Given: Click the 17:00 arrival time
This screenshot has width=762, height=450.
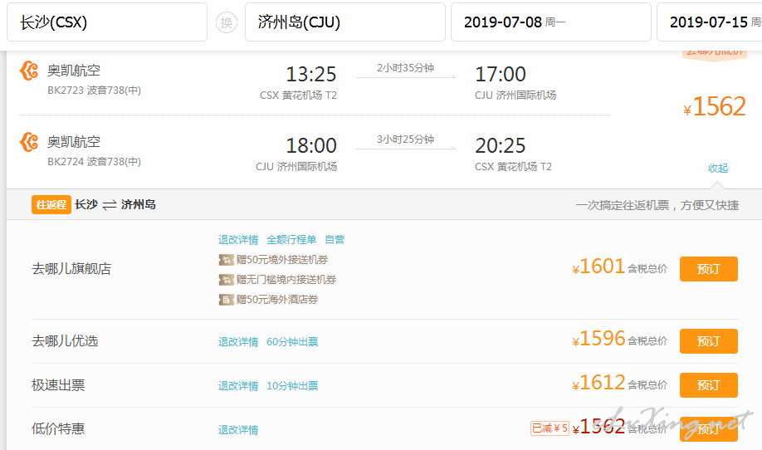Looking at the screenshot, I should click(501, 75).
